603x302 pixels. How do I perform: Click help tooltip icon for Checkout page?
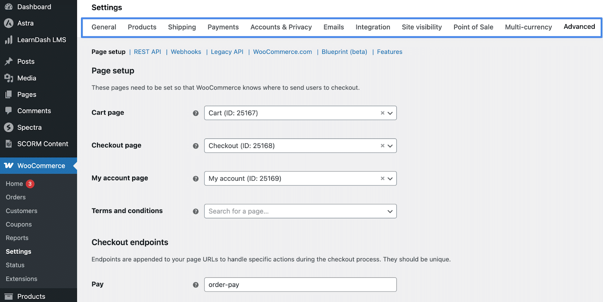point(196,146)
